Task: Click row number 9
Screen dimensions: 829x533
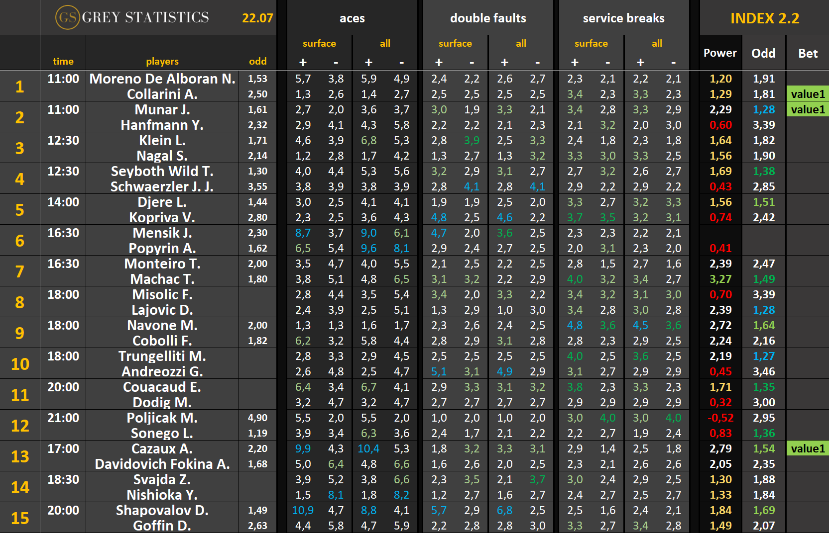Action: [20, 333]
